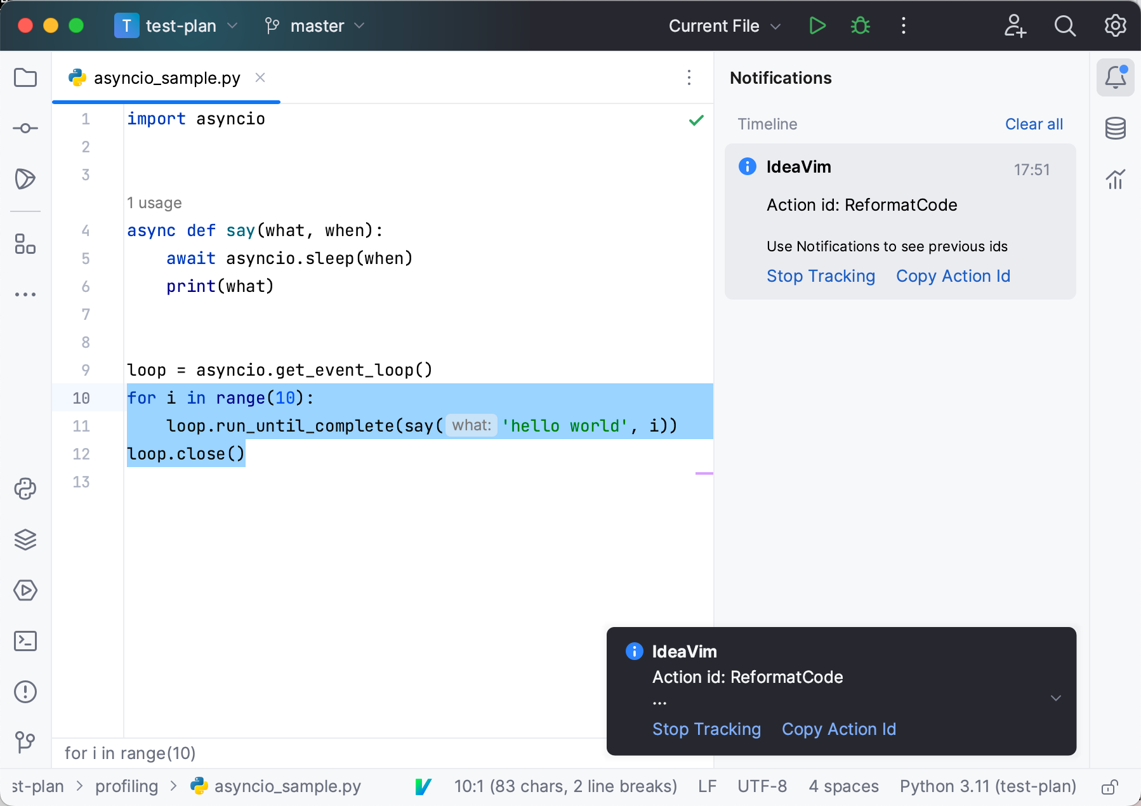This screenshot has height=806, width=1141.
Task: Toggle file read-only lock in status bar
Action: [1109, 787]
